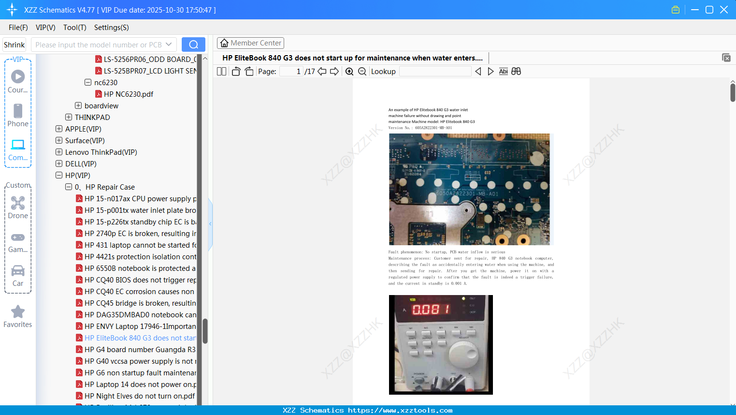
Task: Click the Lookup text field
Action: coord(435,72)
